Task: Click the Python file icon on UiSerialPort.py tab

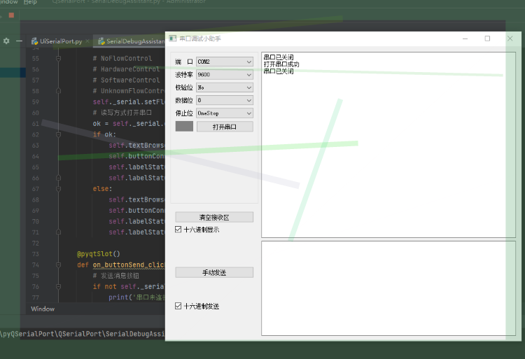Action: (34, 41)
